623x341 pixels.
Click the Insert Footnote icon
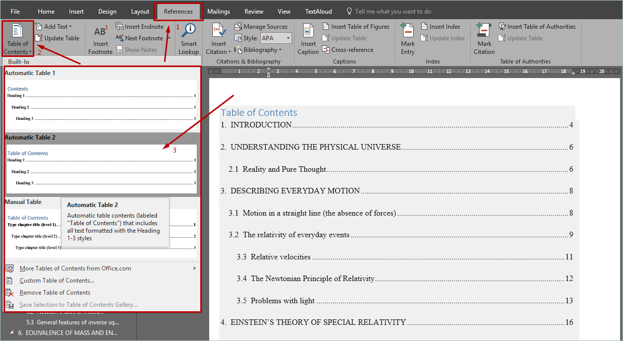[x=100, y=33]
